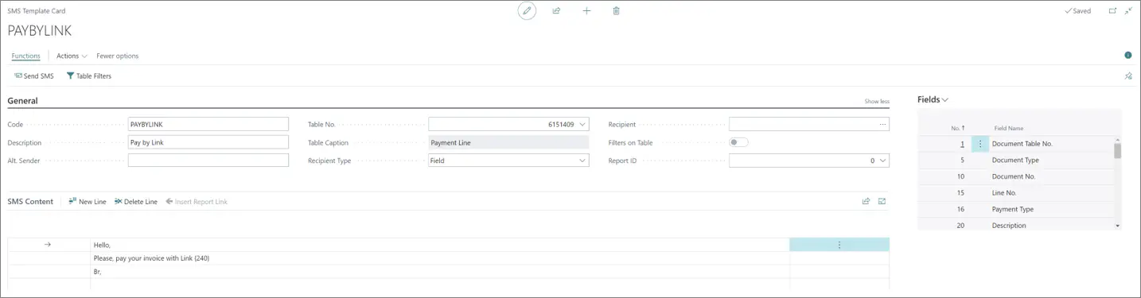
Task: Collapse the General section header
Action: (22, 101)
